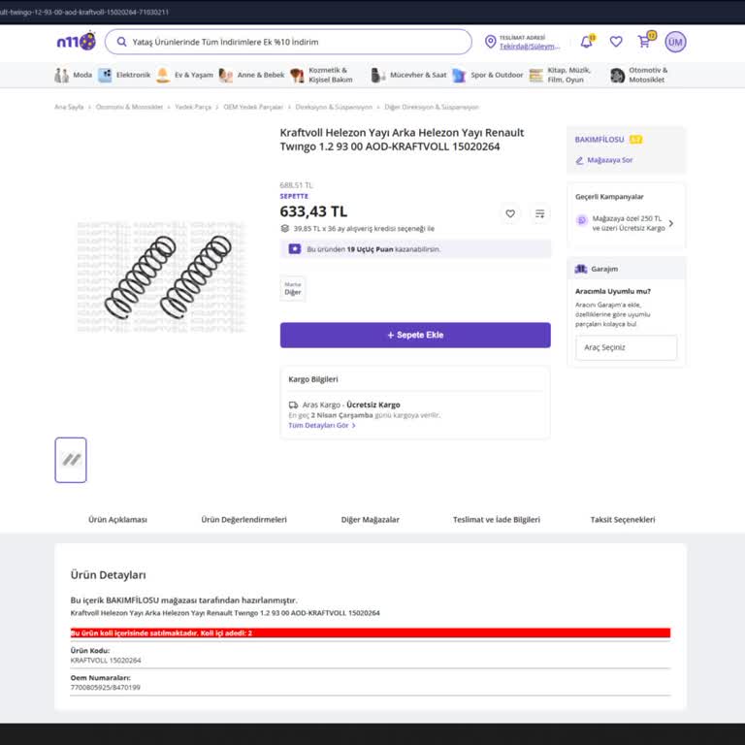Expand the store campaign chevron
This screenshot has height=745, width=745.
point(671,223)
